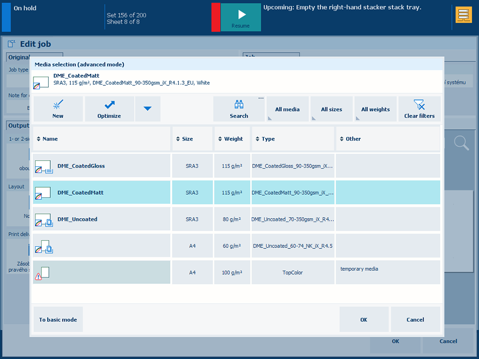Image resolution: width=479 pixels, height=359 pixels.
Task: Sort the list by Other column
Action: pos(388,139)
